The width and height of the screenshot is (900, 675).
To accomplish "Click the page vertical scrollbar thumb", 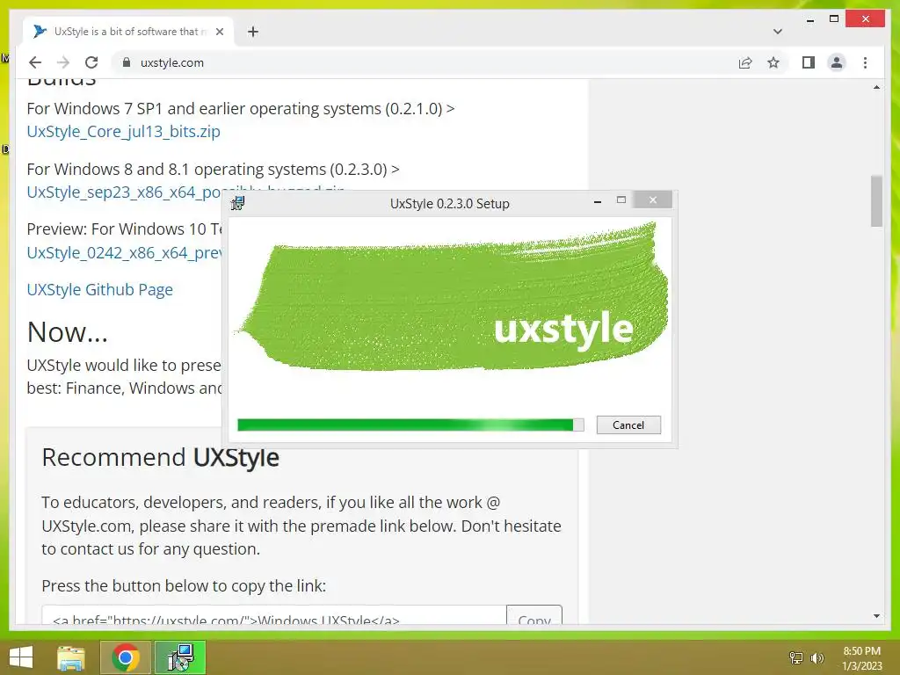I will click(876, 201).
